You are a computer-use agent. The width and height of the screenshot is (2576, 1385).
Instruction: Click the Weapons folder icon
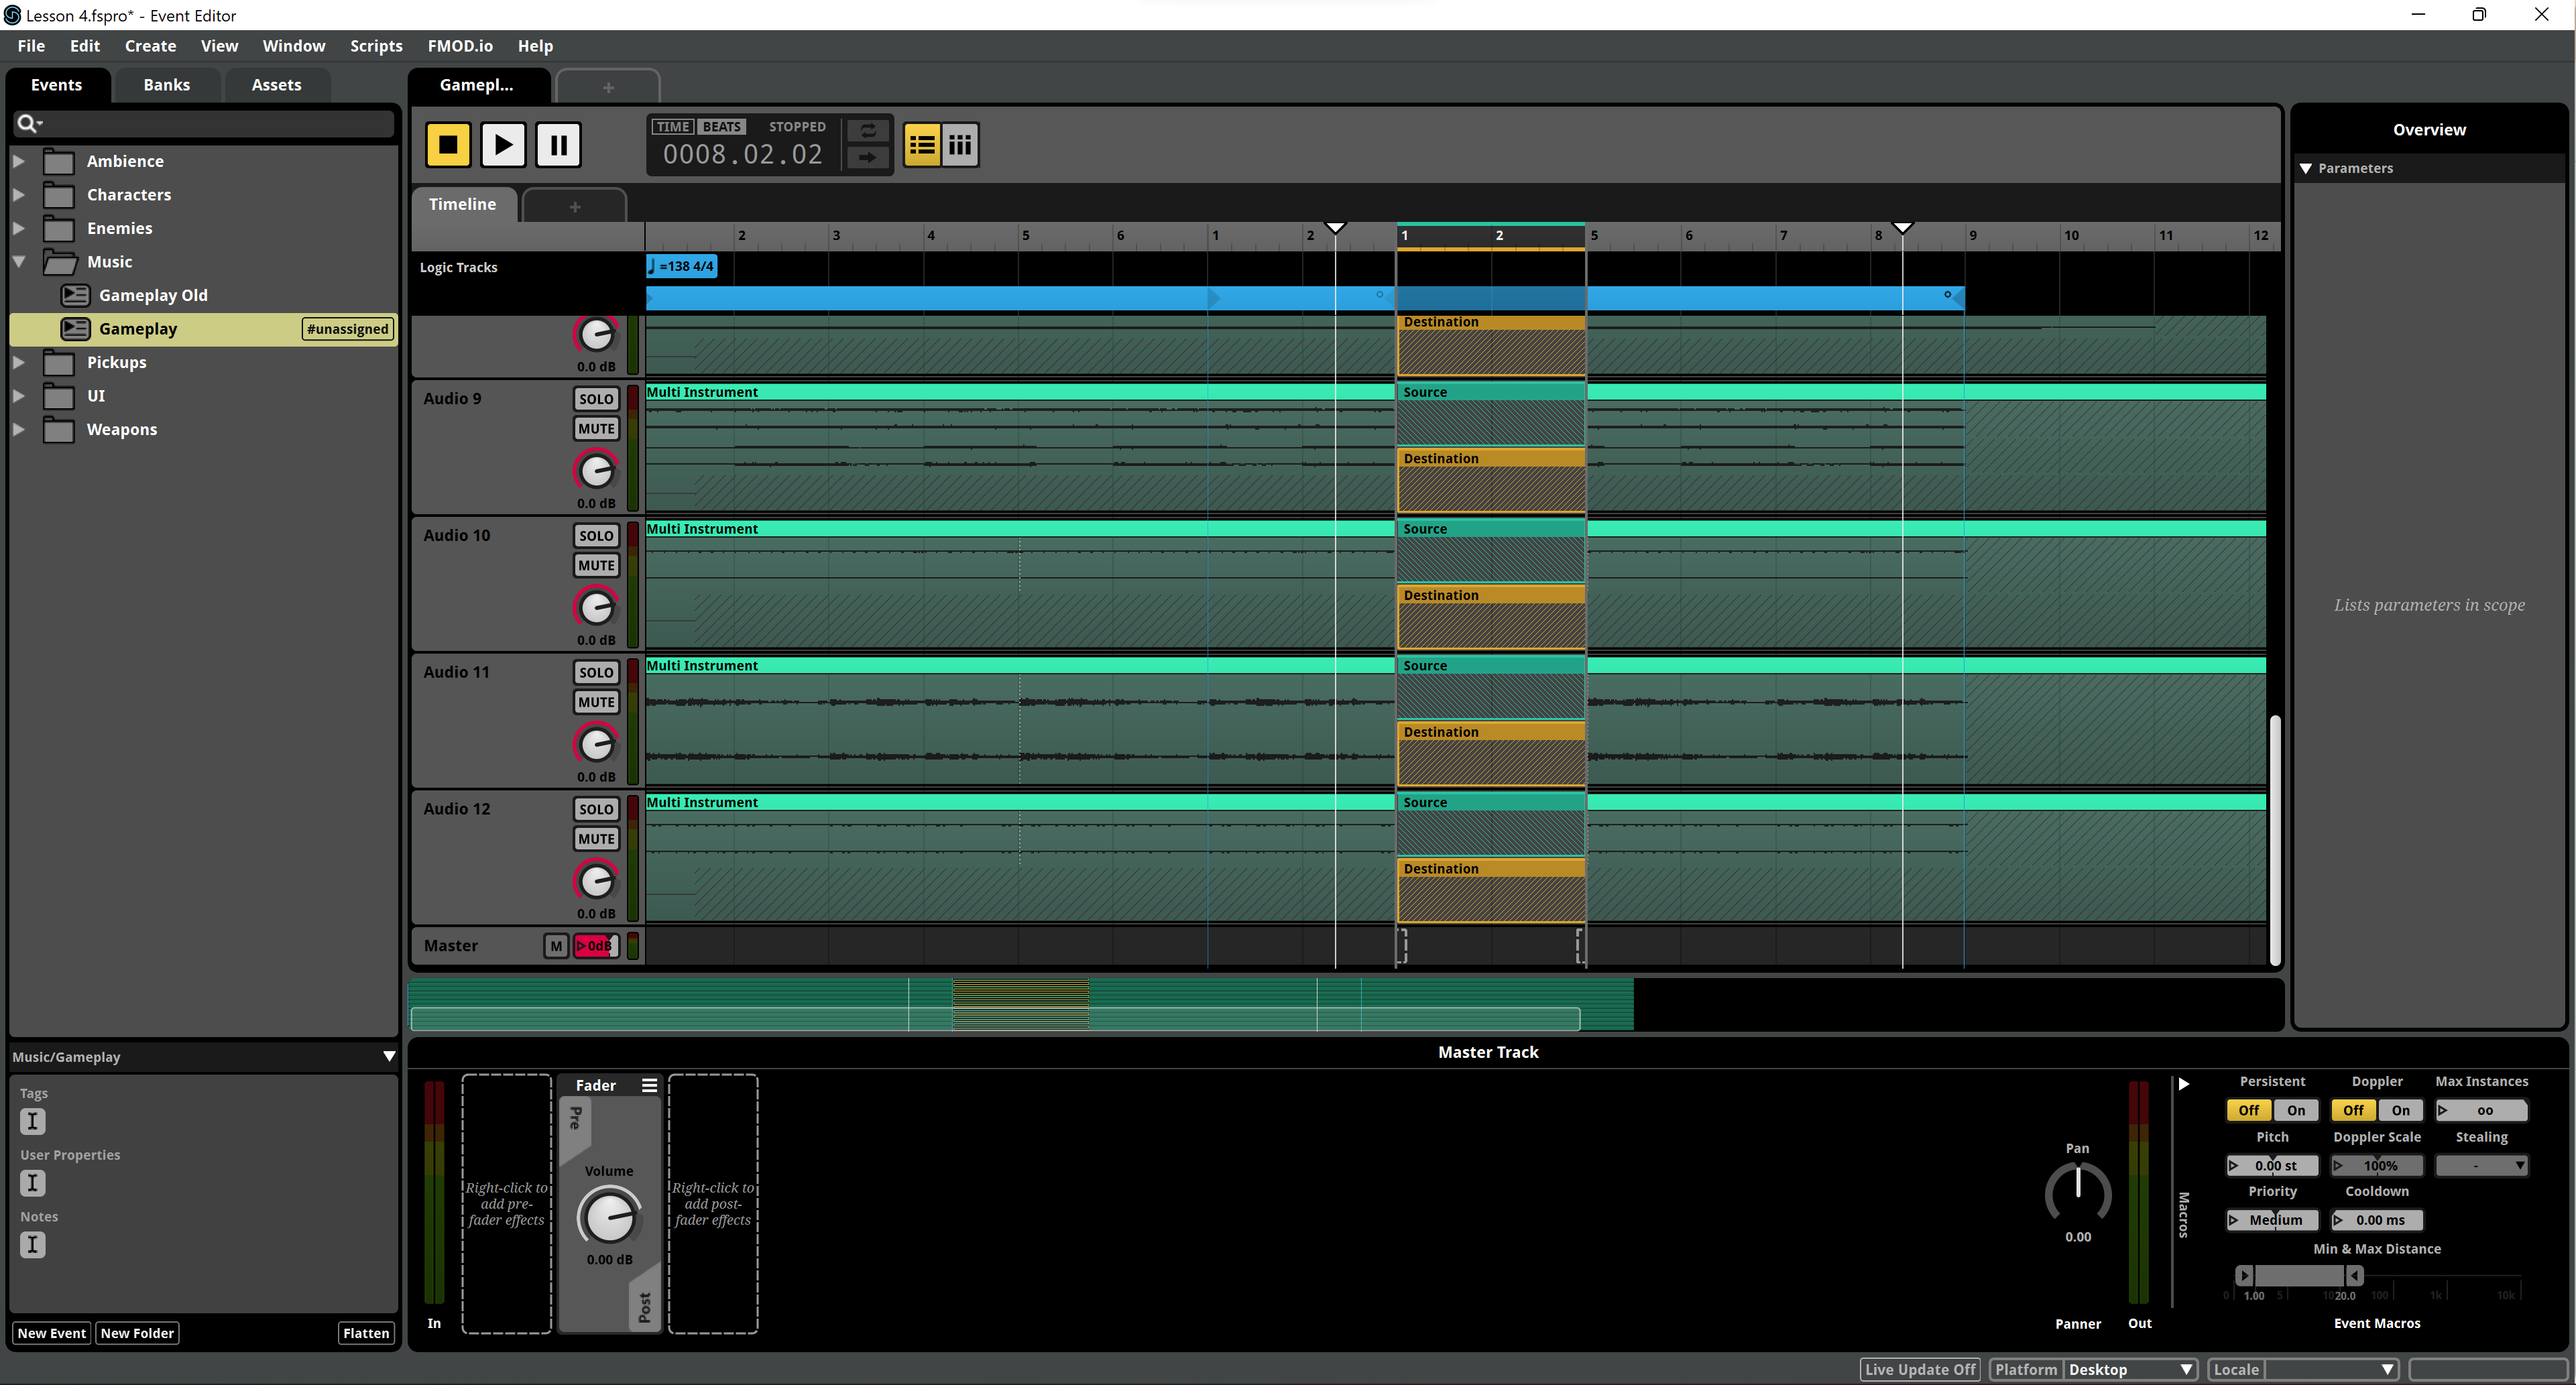click(59, 429)
